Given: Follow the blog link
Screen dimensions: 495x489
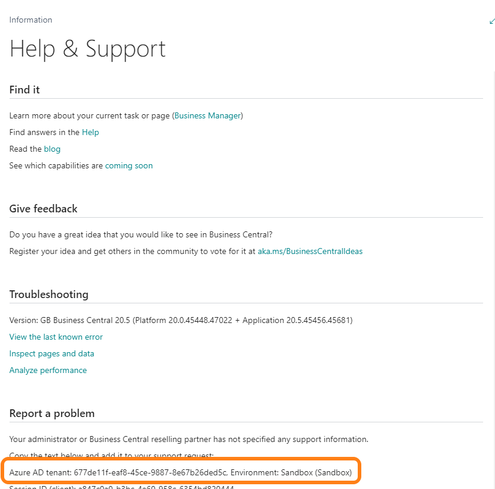Looking at the screenshot, I should pyautogui.click(x=52, y=149).
